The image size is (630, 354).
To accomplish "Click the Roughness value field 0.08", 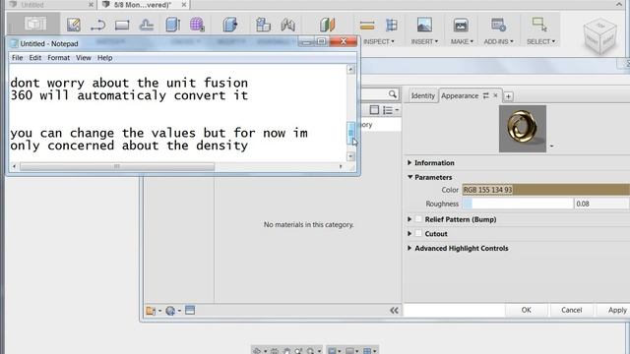I will 601,204.
